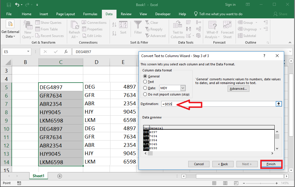Screen dimensions: 295x187
Task: Click the collapse dialog icon beside Destination
Action: pyautogui.click(x=278, y=104)
